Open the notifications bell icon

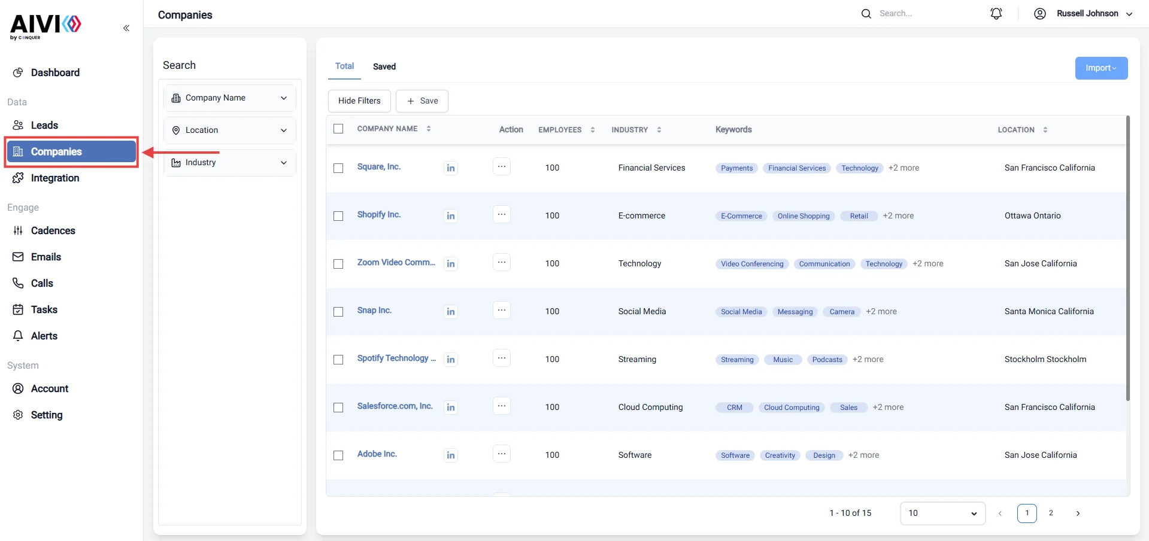coord(996,13)
